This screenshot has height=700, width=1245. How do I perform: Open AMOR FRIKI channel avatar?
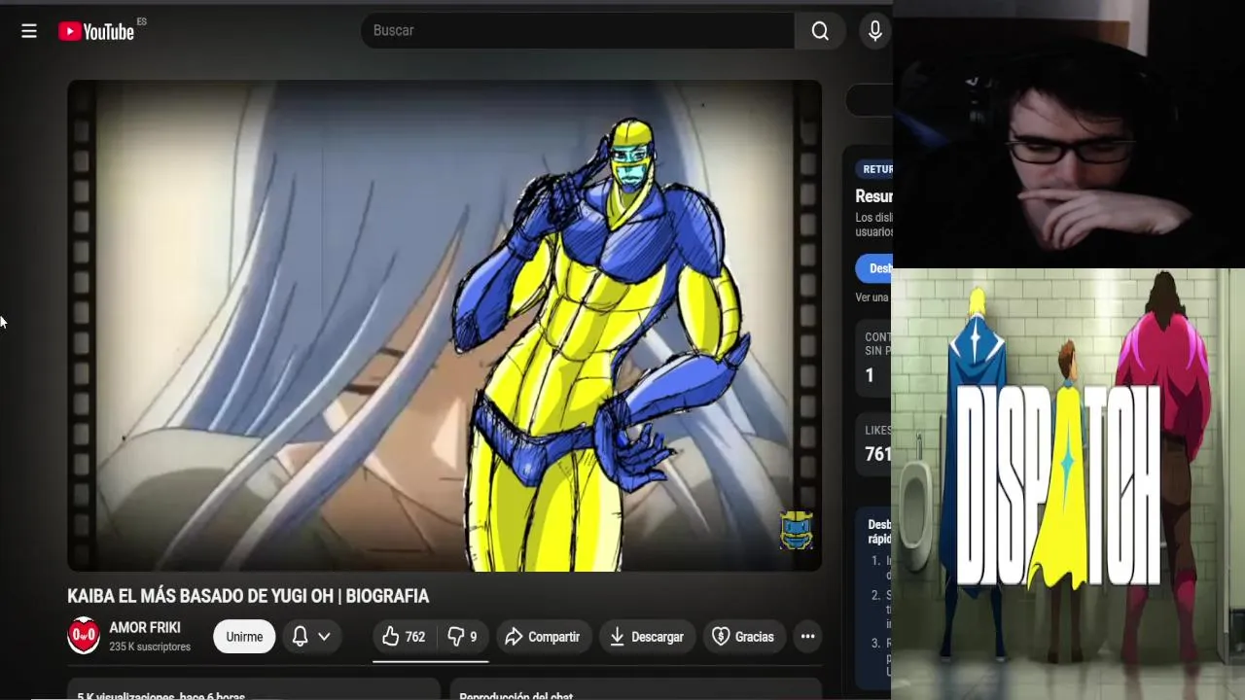(x=84, y=636)
